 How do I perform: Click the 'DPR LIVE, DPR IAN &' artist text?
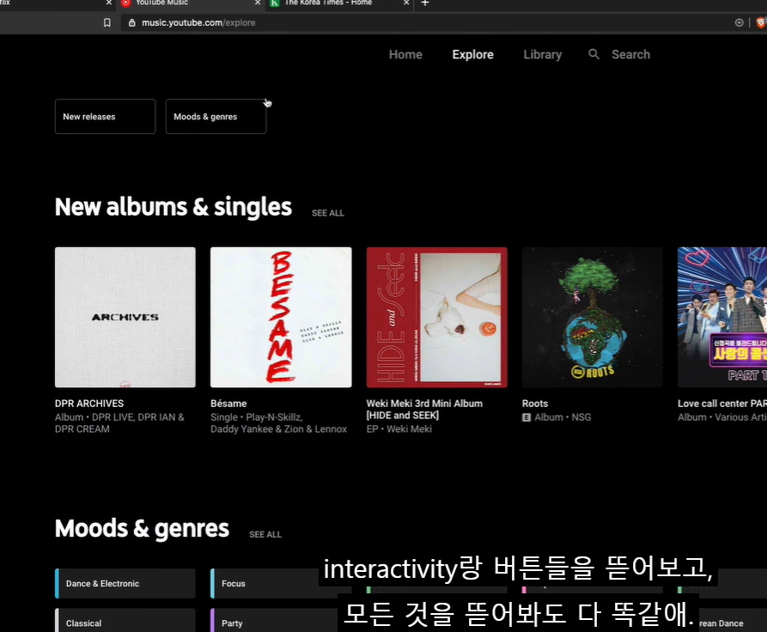(138, 417)
